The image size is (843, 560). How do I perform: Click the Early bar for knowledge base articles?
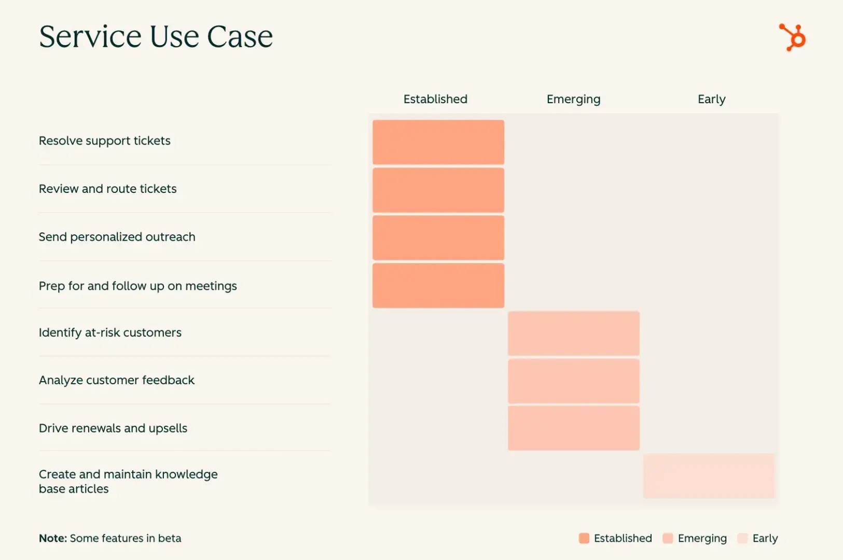coord(709,476)
